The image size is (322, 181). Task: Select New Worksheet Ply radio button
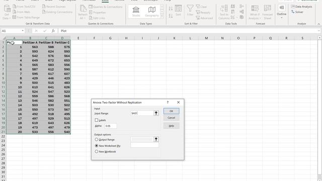tap(96, 146)
